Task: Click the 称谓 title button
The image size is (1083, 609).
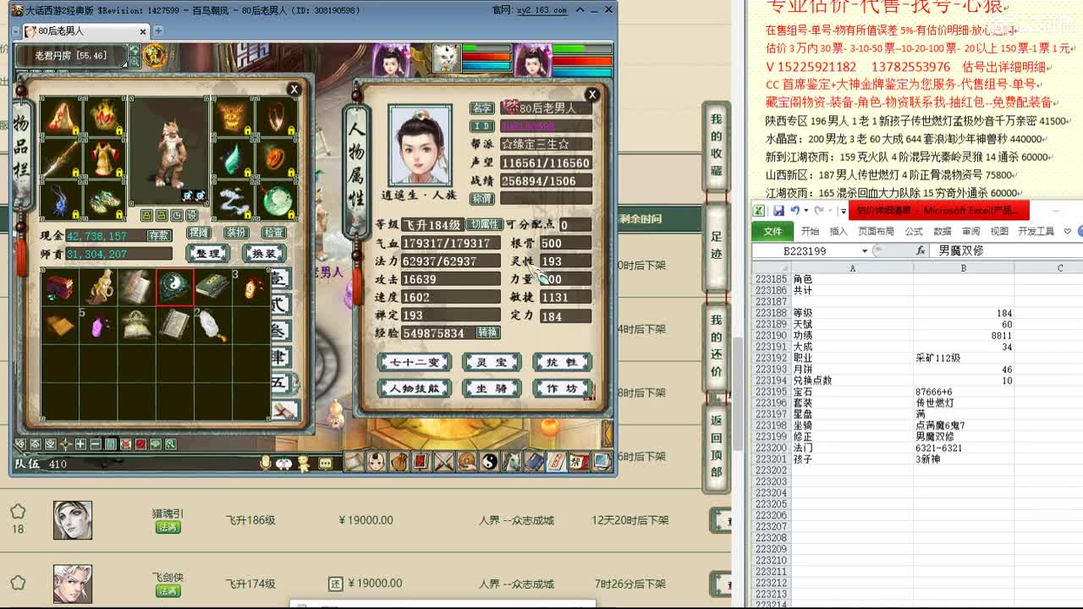Action: pyautogui.click(x=482, y=199)
